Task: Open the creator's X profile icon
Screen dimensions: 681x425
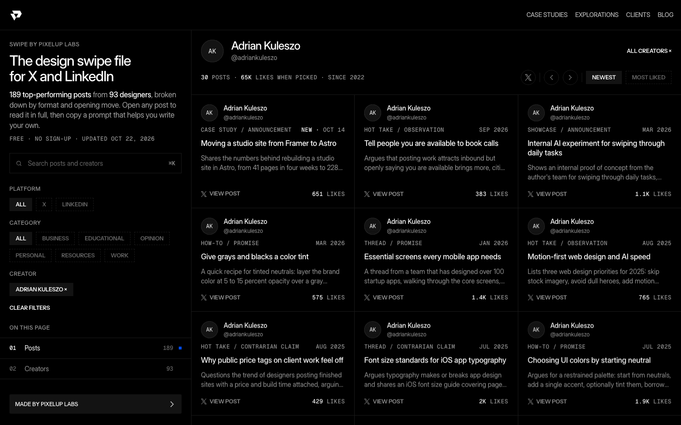Action: [x=528, y=77]
